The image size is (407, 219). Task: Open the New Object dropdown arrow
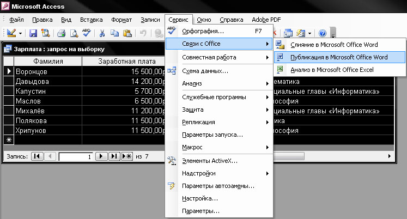coord(309,33)
